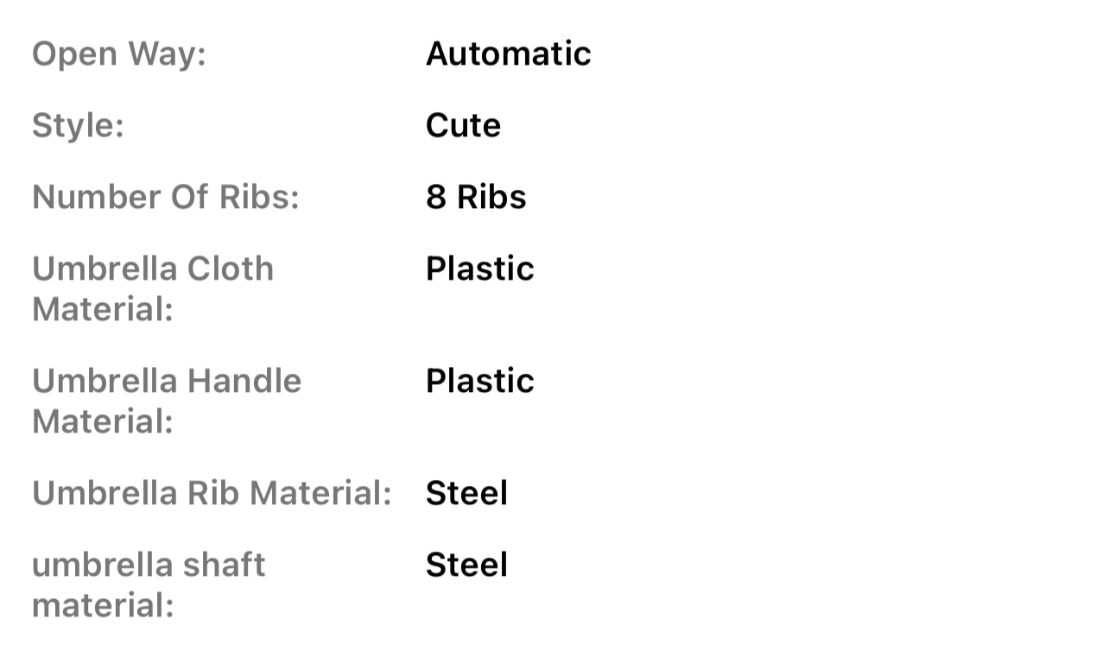
Task: Select 'Plastic' next to Umbrella Cloth Material
Action: click(x=479, y=269)
